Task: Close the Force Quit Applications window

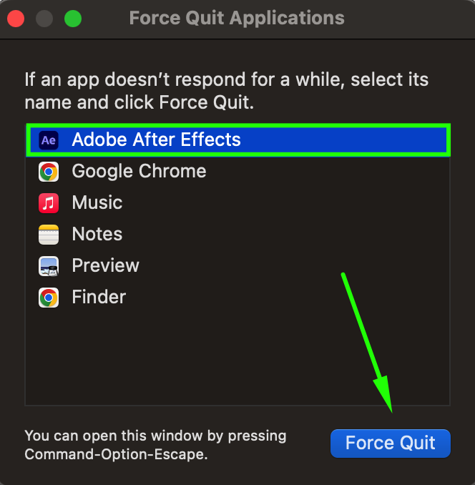Action: point(16,19)
